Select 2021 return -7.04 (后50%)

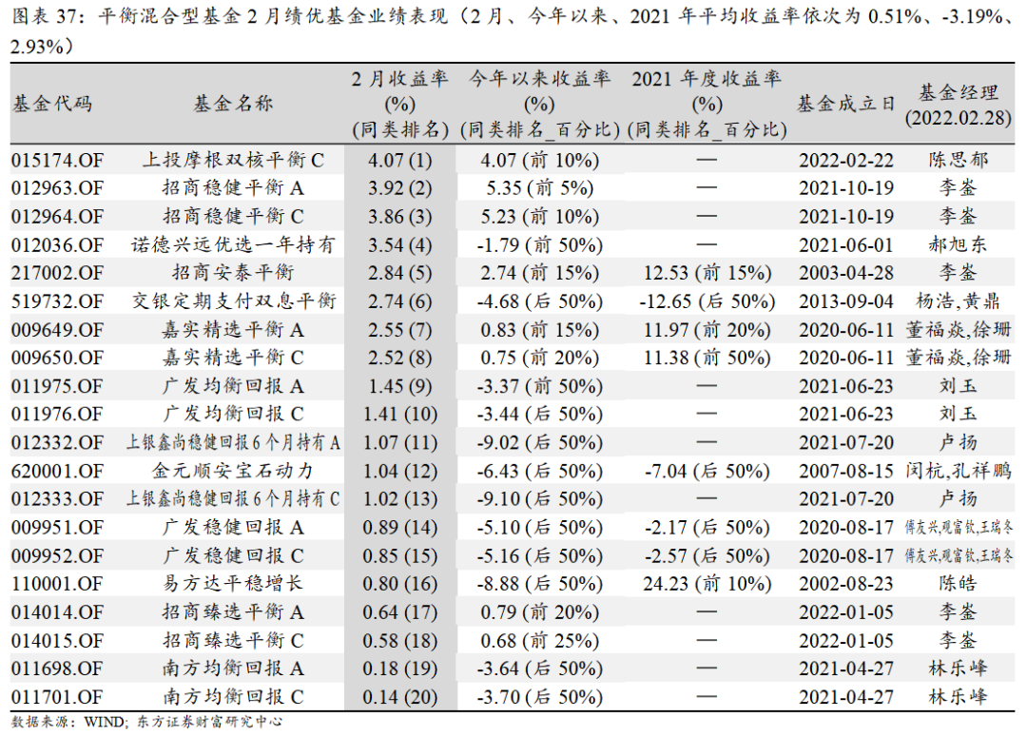(707, 471)
